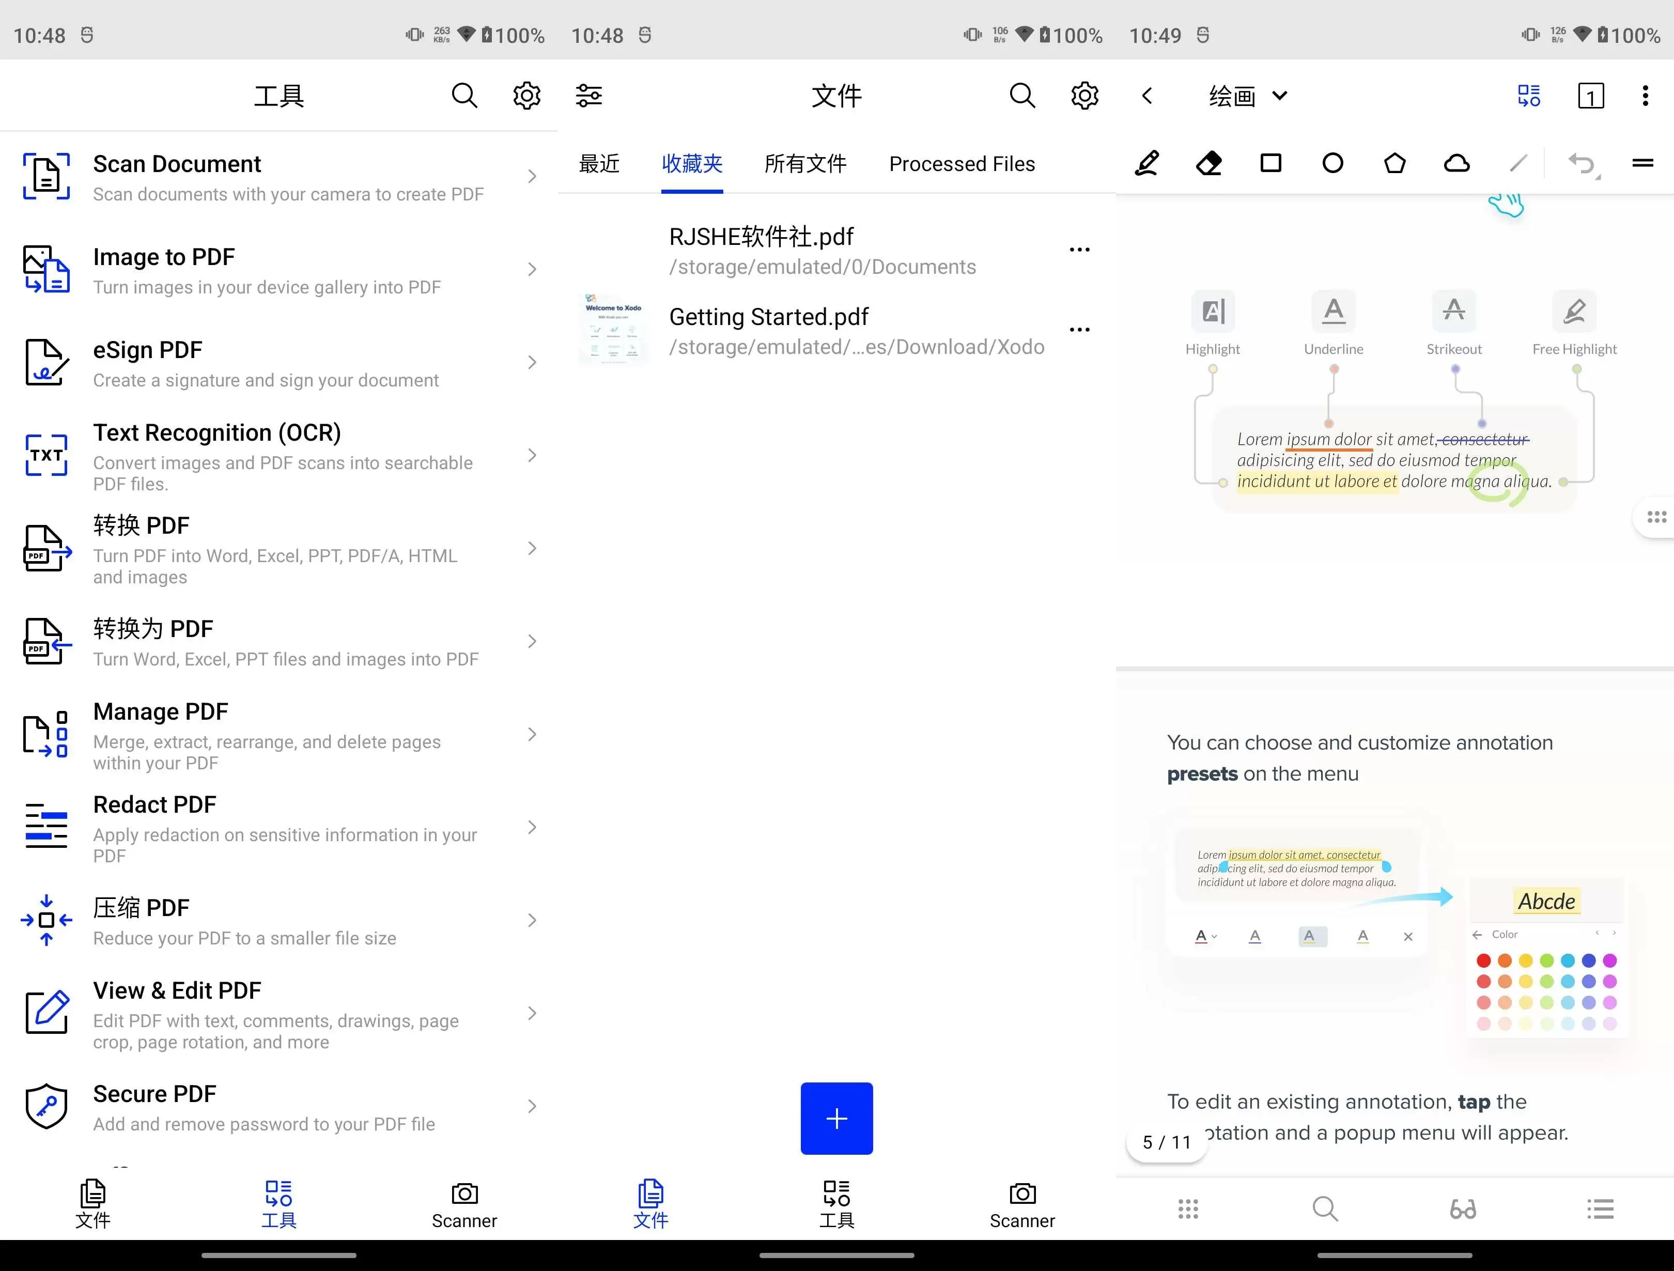Tap the blue plus button to add a file
Viewport: 1674px width, 1271px height.
click(x=836, y=1118)
